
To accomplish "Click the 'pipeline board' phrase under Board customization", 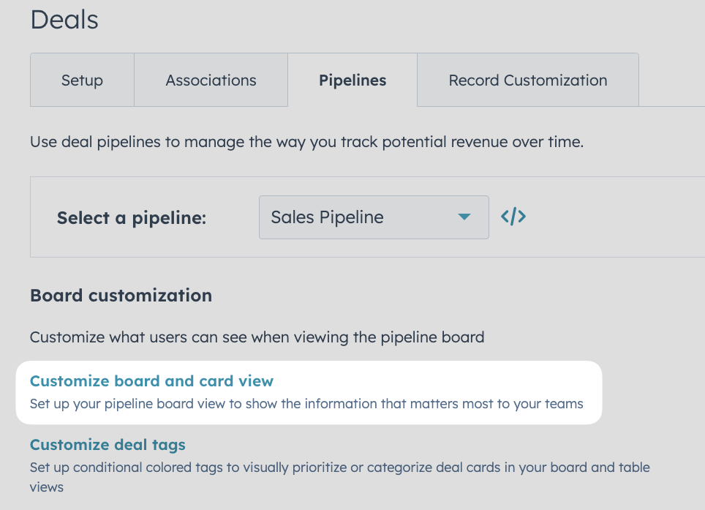I will tap(432, 337).
